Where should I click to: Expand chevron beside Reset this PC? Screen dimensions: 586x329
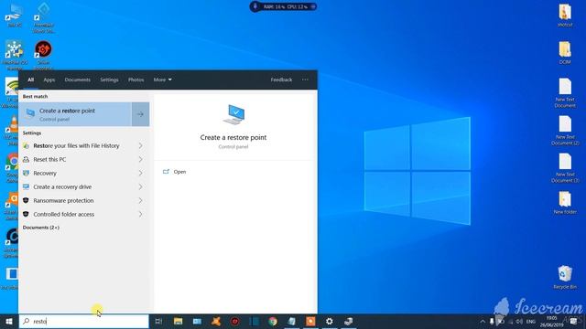click(140, 160)
